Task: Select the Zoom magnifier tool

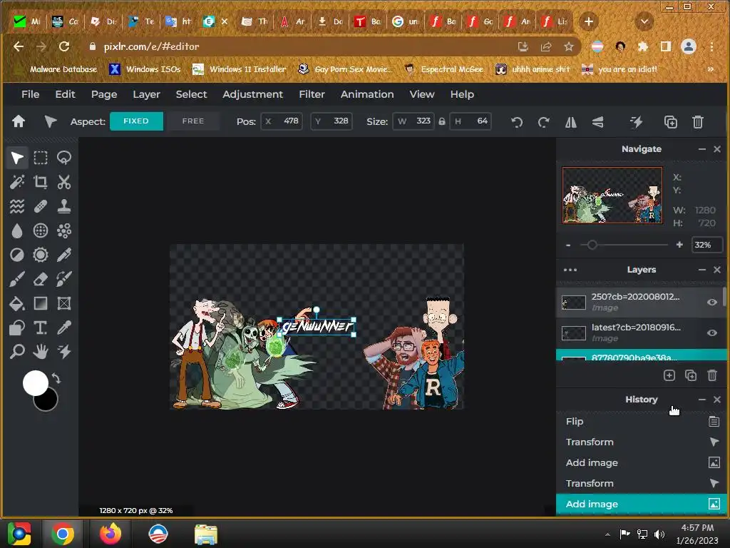Action: tap(17, 351)
